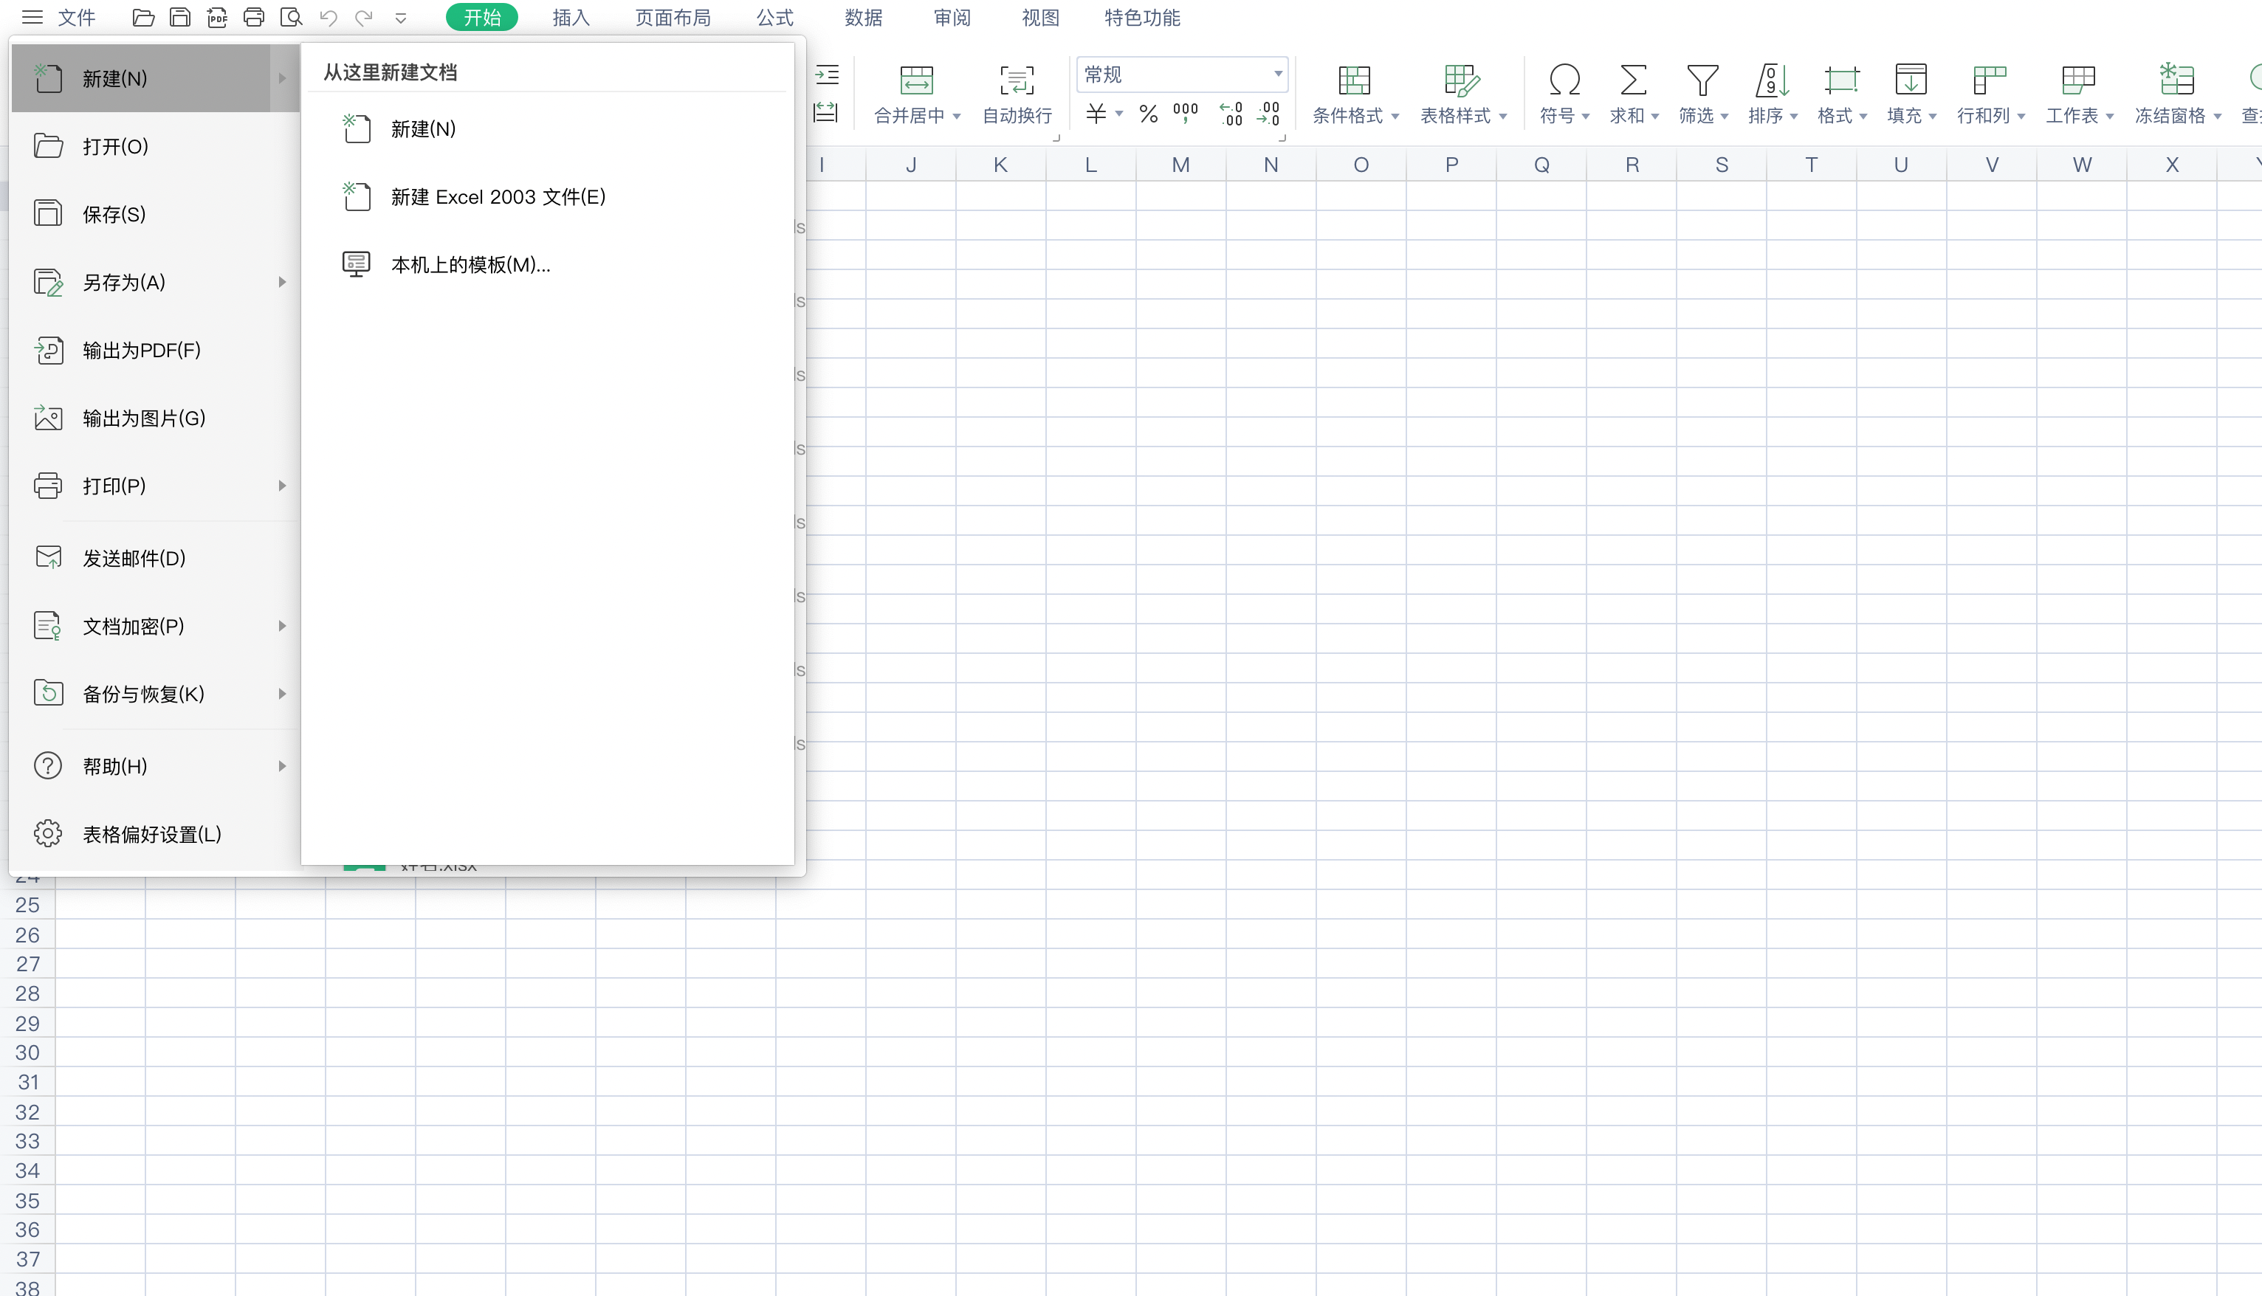This screenshot has height=1296, width=2262.
Task: Open 表格偏好设置(L) preferences
Action: [x=156, y=834]
